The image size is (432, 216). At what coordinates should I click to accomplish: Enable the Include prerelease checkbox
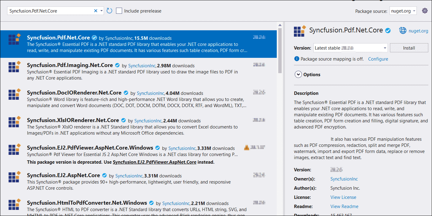(119, 11)
